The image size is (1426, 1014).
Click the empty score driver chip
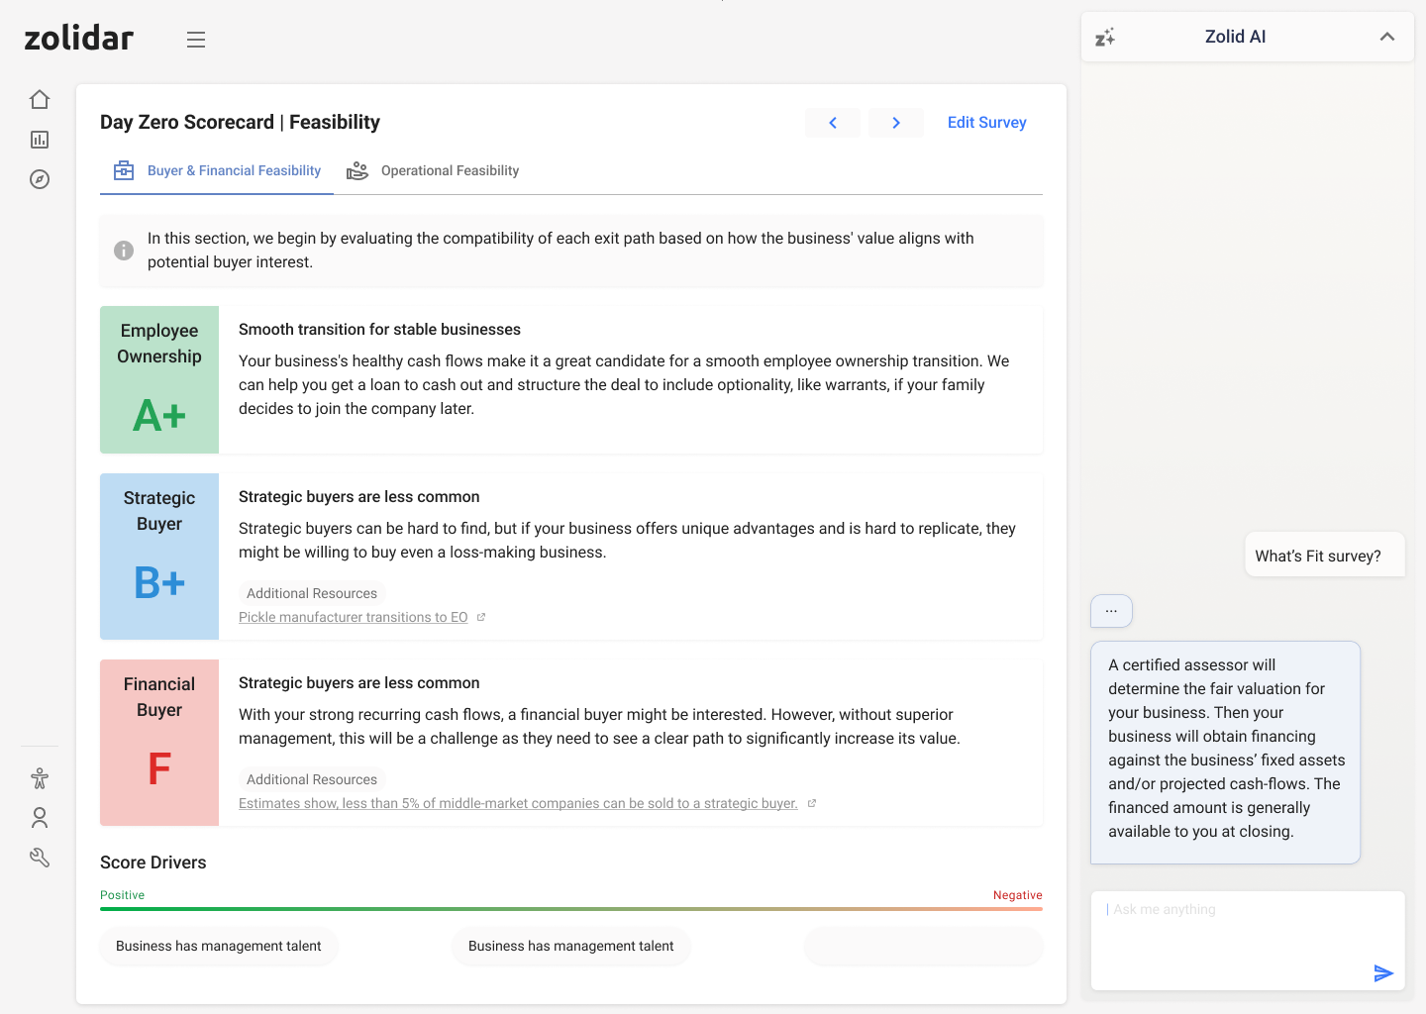924,947
